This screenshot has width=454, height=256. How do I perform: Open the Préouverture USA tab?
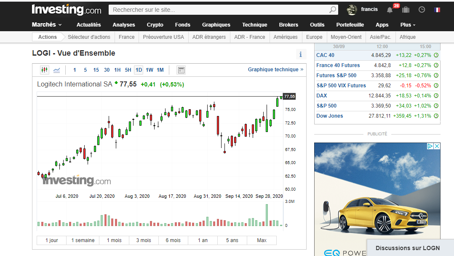(x=163, y=37)
